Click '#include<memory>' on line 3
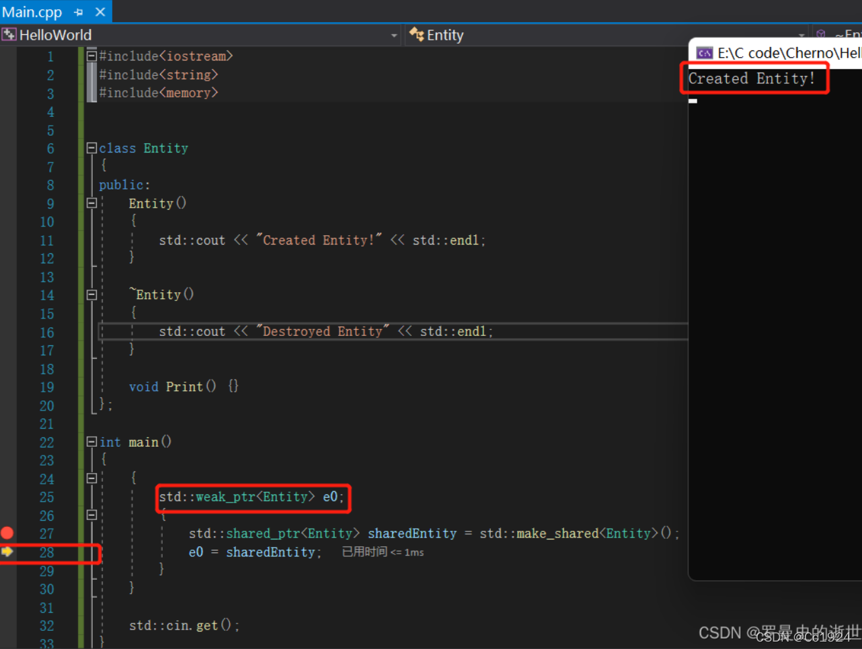Screen dimensions: 862x649 tap(159, 93)
